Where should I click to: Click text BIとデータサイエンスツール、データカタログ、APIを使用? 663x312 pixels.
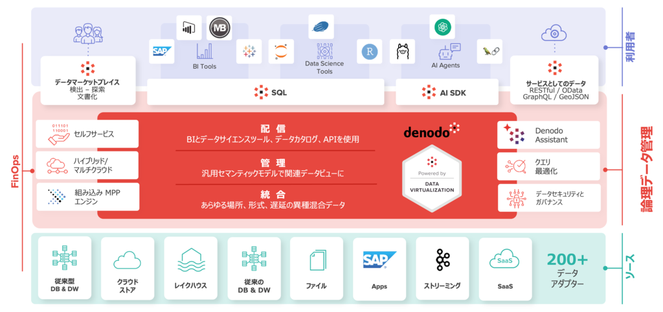pos(273,139)
